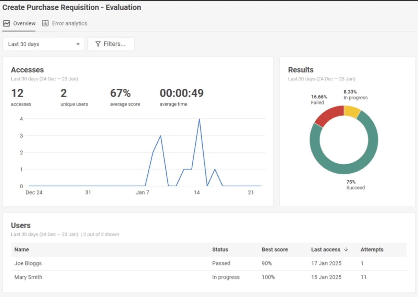Click the date range dropdown arrow
Viewport: 418px width, 297px height.
[78, 44]
